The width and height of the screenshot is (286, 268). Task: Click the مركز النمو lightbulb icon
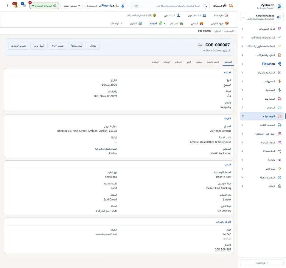click(x=279, y=169)
